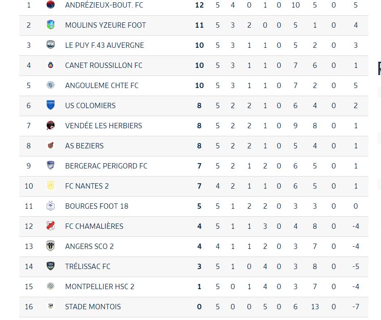Click the Trélissac FC shield icon
Image resolution: width=381 pixels, height=320 pixels.
pyautogui.click(x=51, y=266)
